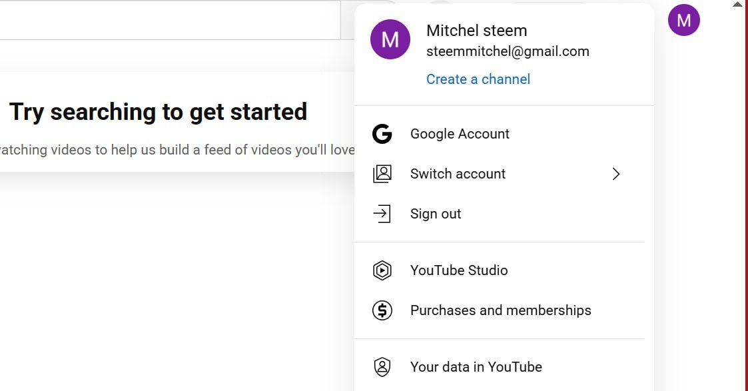Click the Google "G" logo icon
748x391 pixels.
(382, 134)
